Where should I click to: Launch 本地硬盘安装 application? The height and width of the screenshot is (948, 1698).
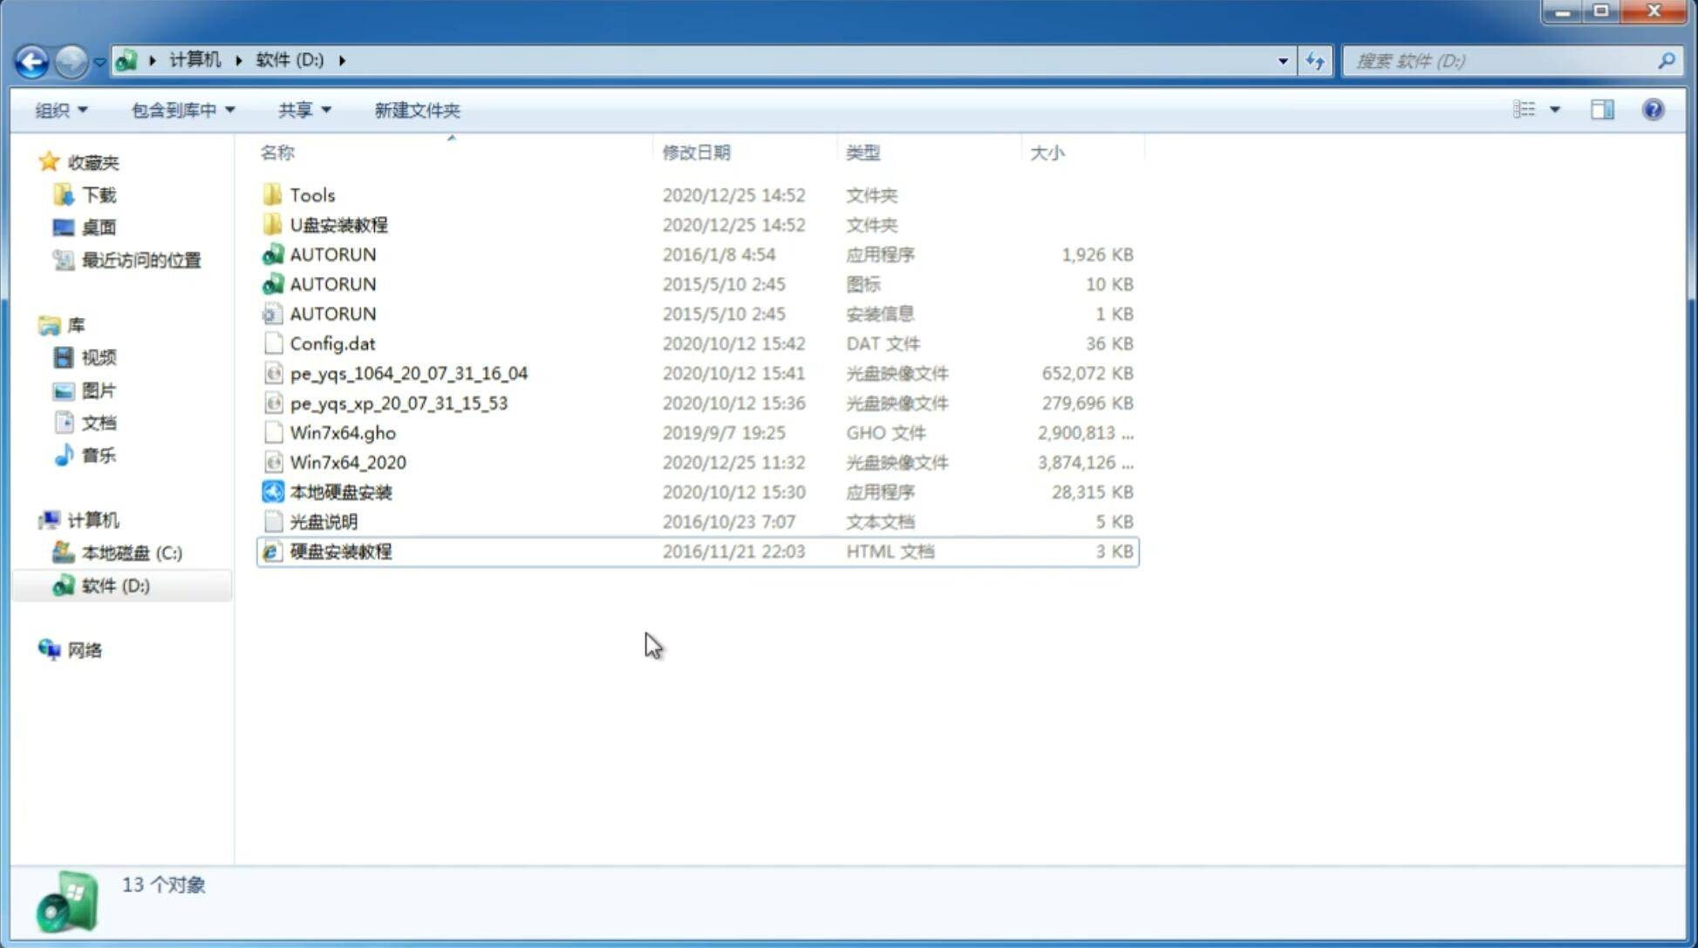[340, 491]
